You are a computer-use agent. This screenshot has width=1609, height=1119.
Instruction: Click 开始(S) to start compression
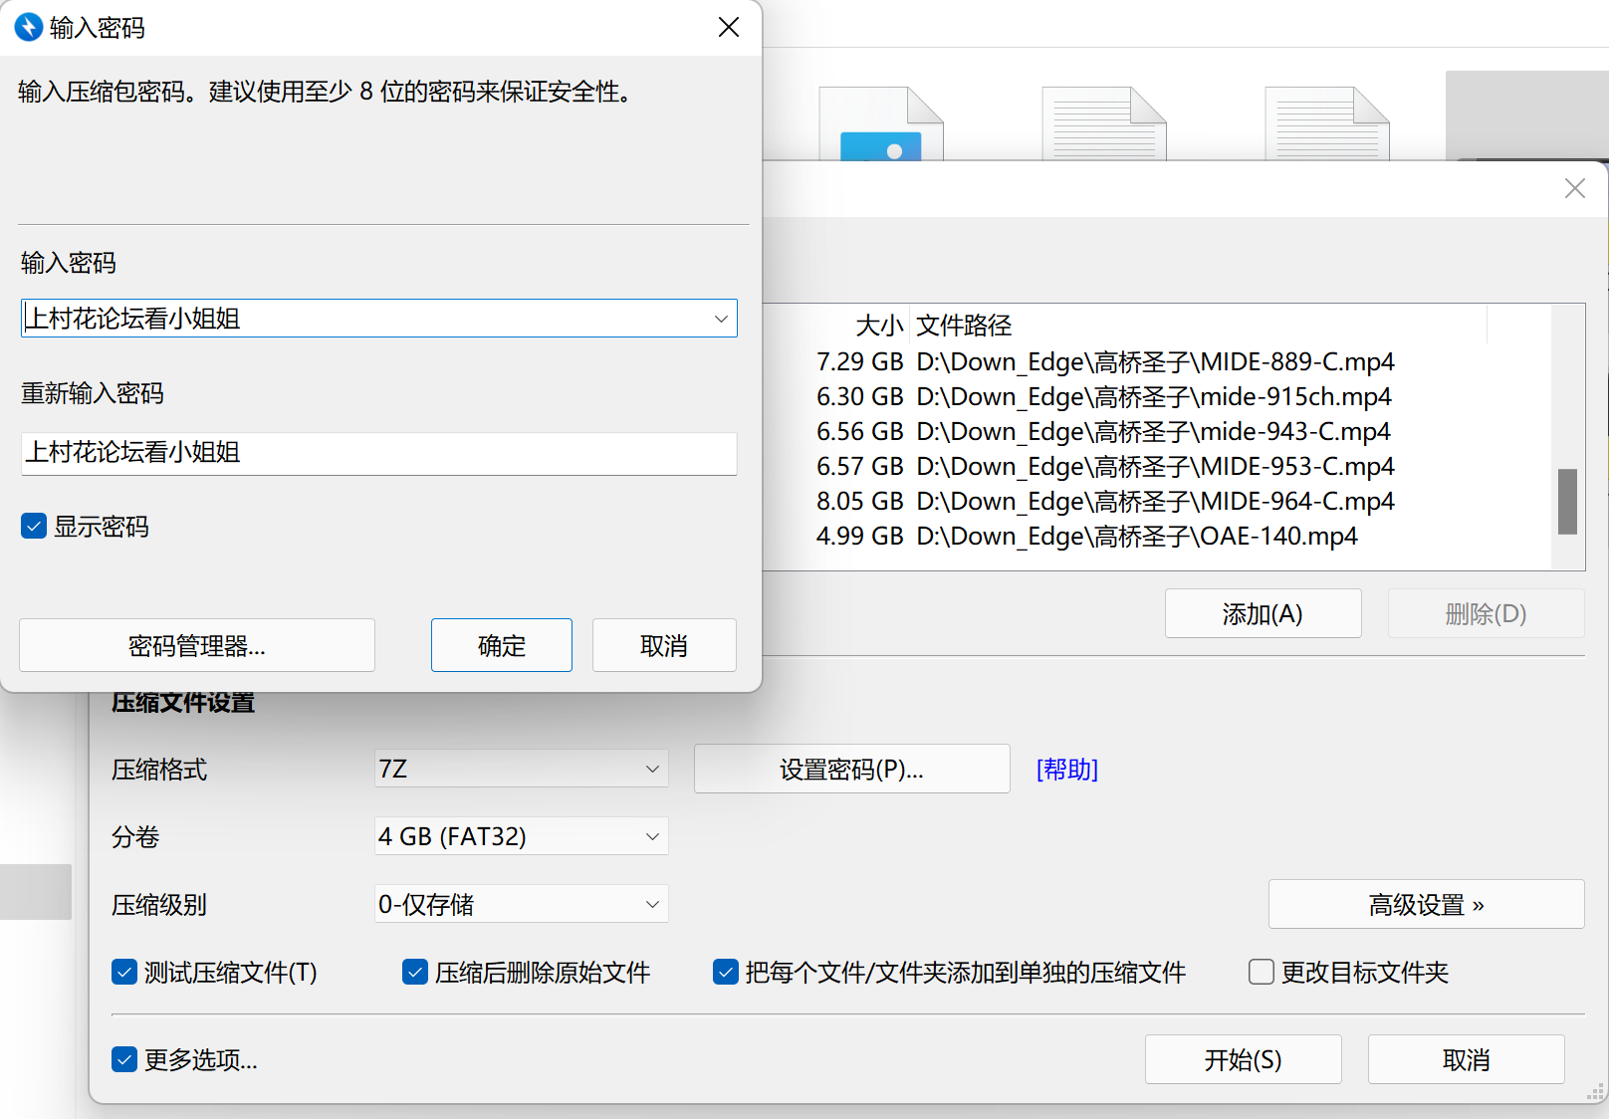click(1243, 1059)
